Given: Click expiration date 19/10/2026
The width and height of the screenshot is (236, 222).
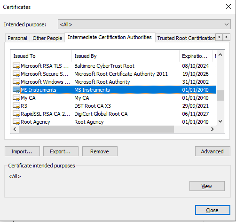Looking at the screenshot, I should point(196,74).
